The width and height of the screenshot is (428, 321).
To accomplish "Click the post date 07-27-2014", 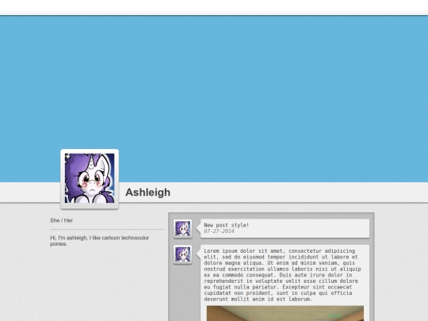I will (x=219, y=231).
